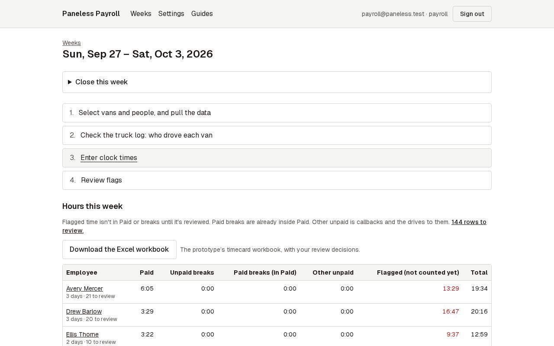The width and height of the screenshot is (554, 346).
Task: Click the Sign out button
Action: point(472,14)
